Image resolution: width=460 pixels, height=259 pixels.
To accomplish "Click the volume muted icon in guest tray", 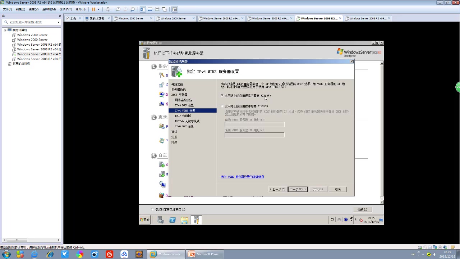I will pyautogui.click(x=361, y=220).
